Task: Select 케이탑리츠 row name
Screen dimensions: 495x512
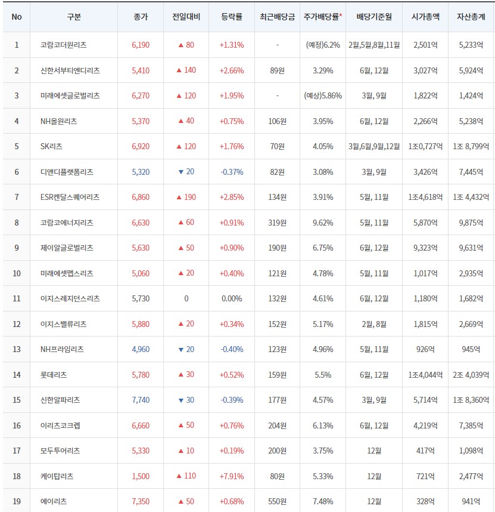Action: pyautogui.click(x=57, y=476)
